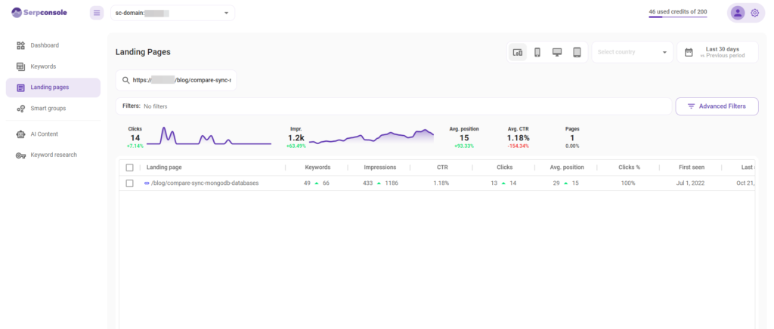Click the Dashboard grid icon
Image resolution: width=774 pixels, height=329 pixels.
pos(20,45)
